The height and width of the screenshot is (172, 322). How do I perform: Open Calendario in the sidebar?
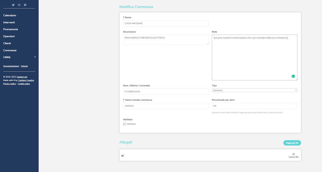(x=10, y=15)
